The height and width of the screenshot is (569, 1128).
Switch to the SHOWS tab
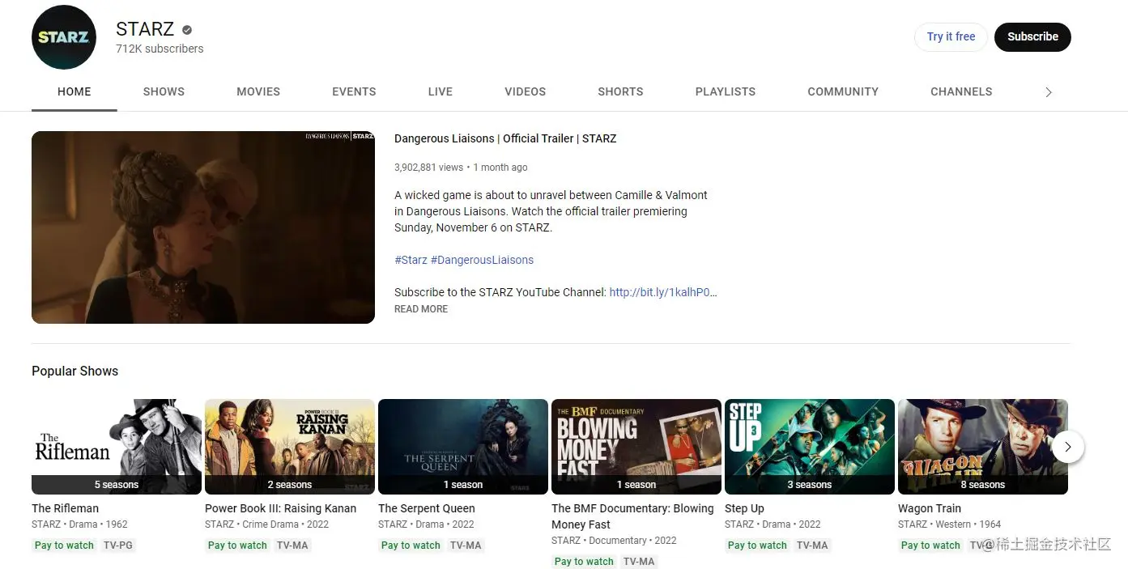click(x=164, y=91)
